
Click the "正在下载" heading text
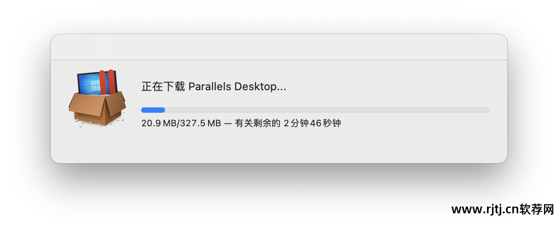(x=163, y=87)
